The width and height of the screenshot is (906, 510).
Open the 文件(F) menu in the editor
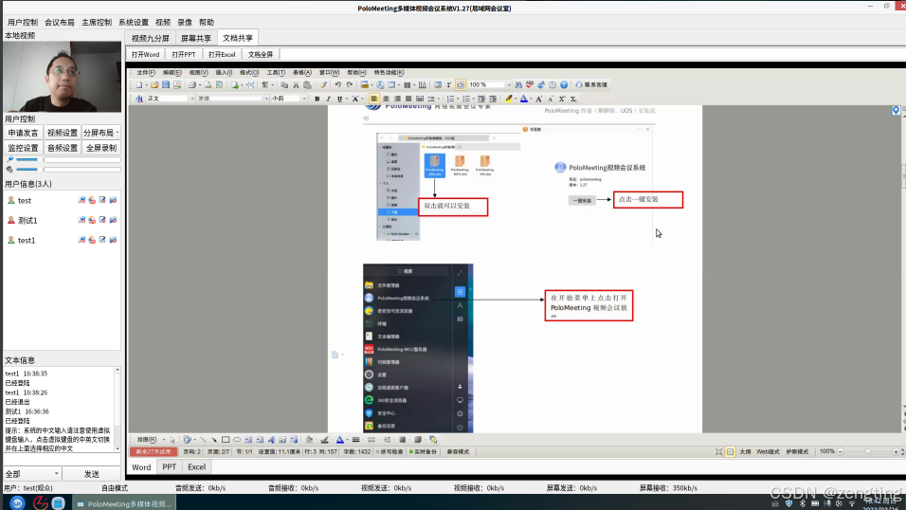coord(146,72)
